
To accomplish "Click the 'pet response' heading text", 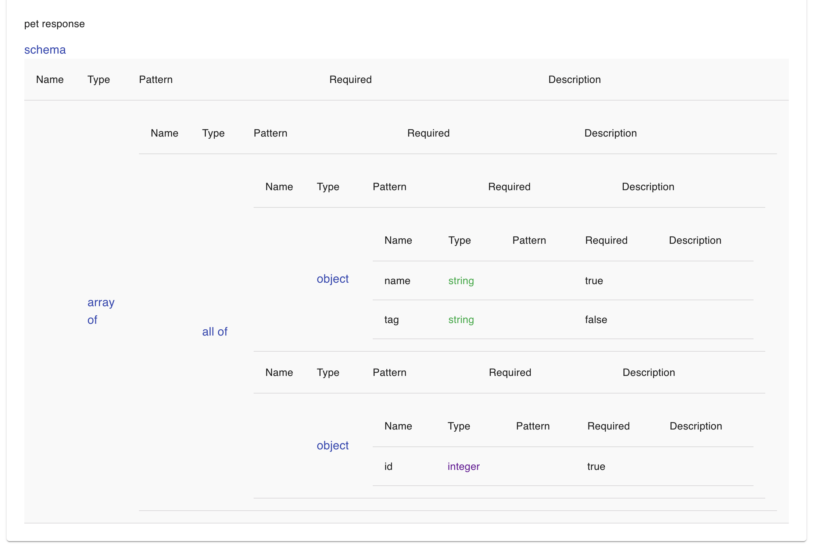I will coord(54,24).
